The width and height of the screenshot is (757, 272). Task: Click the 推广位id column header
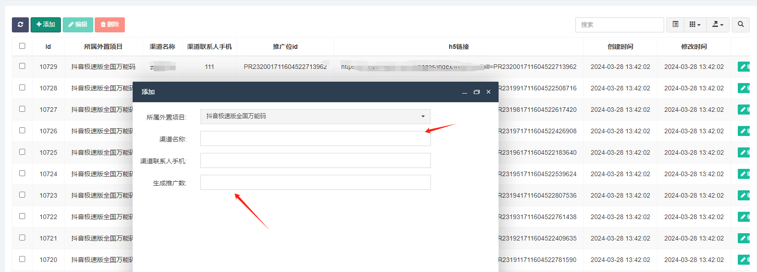coord(285,47)
